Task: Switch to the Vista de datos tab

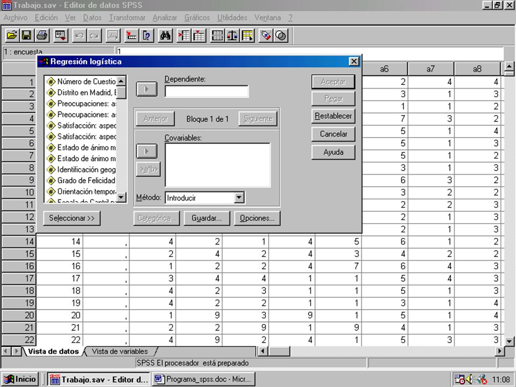Action: [53, 352]
